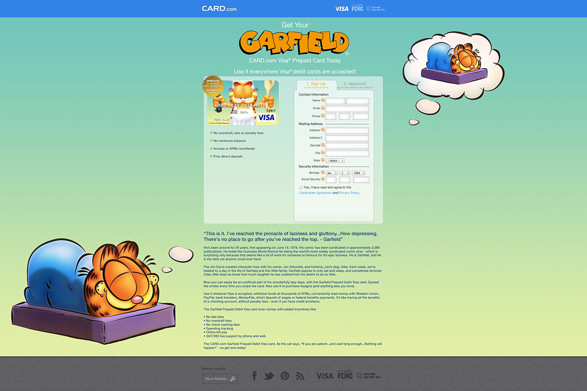Click the Pinterest icon in footer

(285, 376)
